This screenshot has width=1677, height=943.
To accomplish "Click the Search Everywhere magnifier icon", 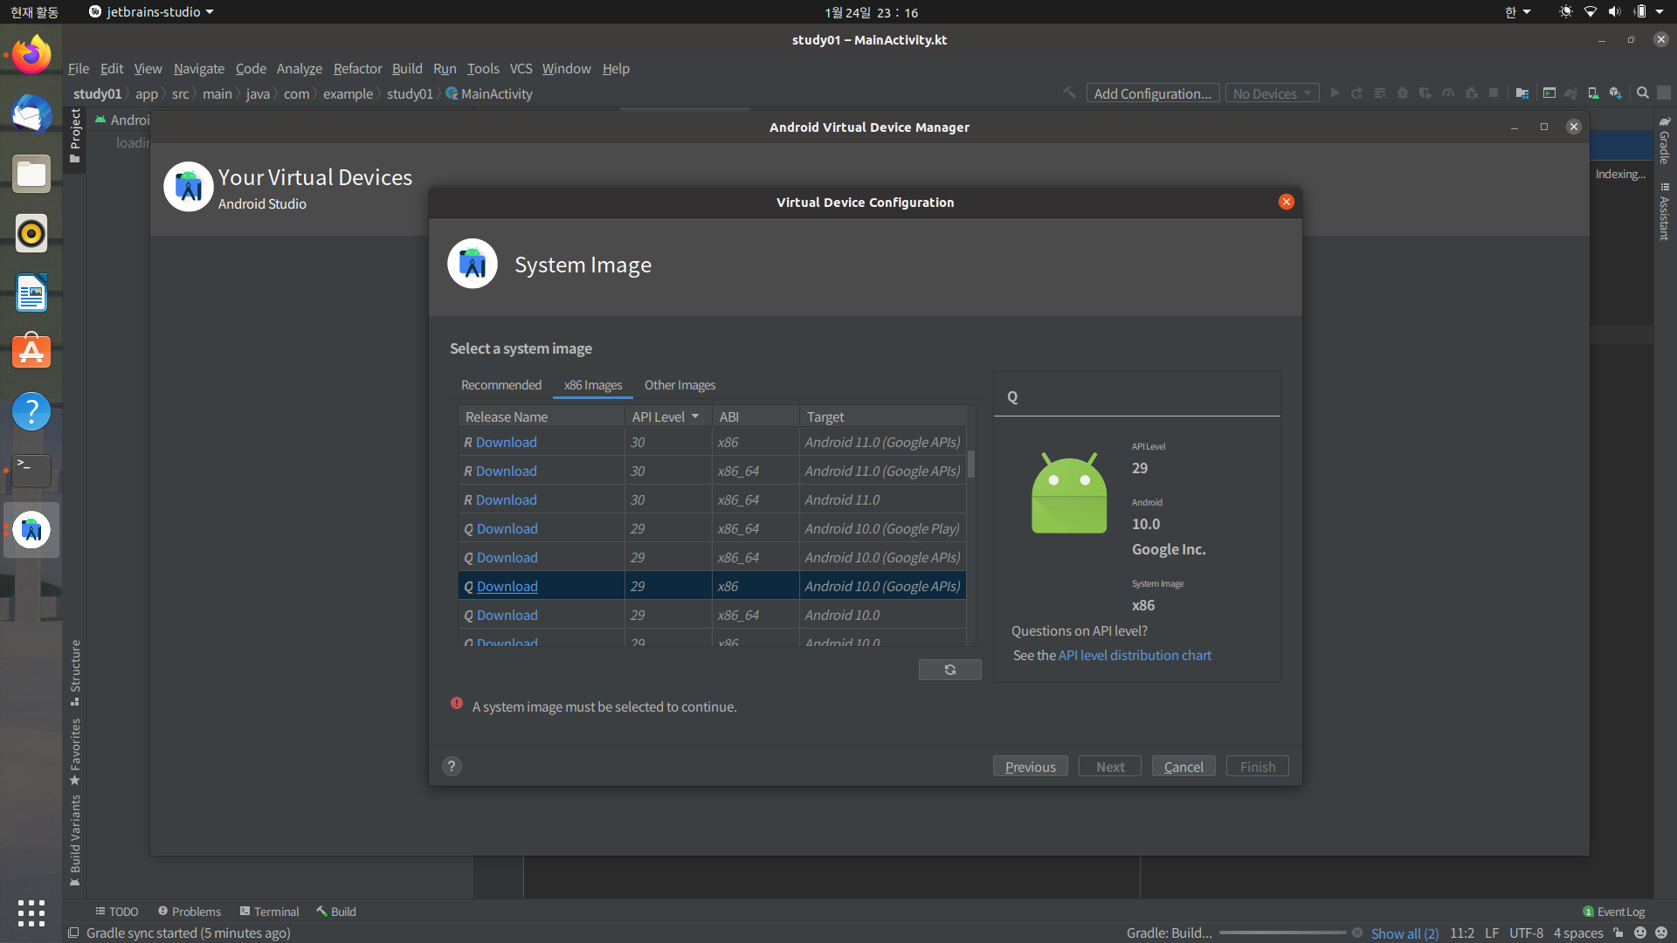I will point(1642,93).
